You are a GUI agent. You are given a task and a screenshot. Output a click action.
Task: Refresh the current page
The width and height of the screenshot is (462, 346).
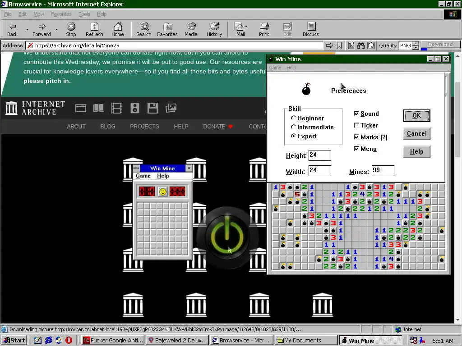point(94,29)
